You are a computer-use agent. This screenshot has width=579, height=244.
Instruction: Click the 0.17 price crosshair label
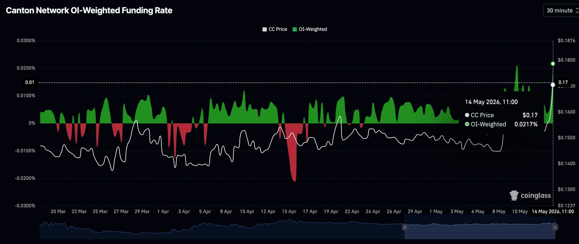563,82
